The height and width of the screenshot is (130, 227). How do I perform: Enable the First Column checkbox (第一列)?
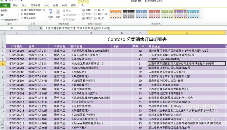coord(95,10)
